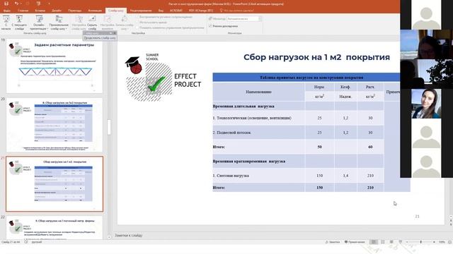This screenshot has height=254, width=453.
Task: Click Скрыть слайд button
Action: 92,23
